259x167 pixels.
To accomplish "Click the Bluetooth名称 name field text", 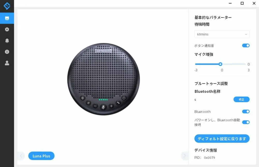I will [x=195, y=100].
